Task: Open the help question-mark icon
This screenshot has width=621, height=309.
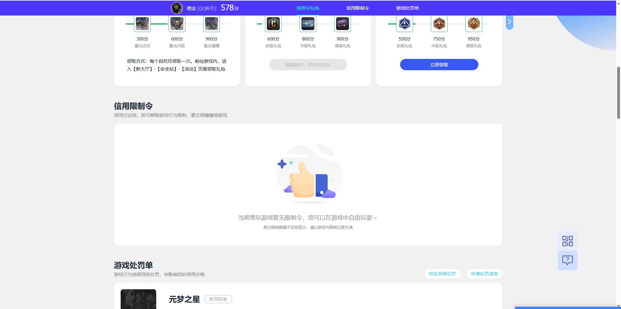Action: click(x=568, y=260)
